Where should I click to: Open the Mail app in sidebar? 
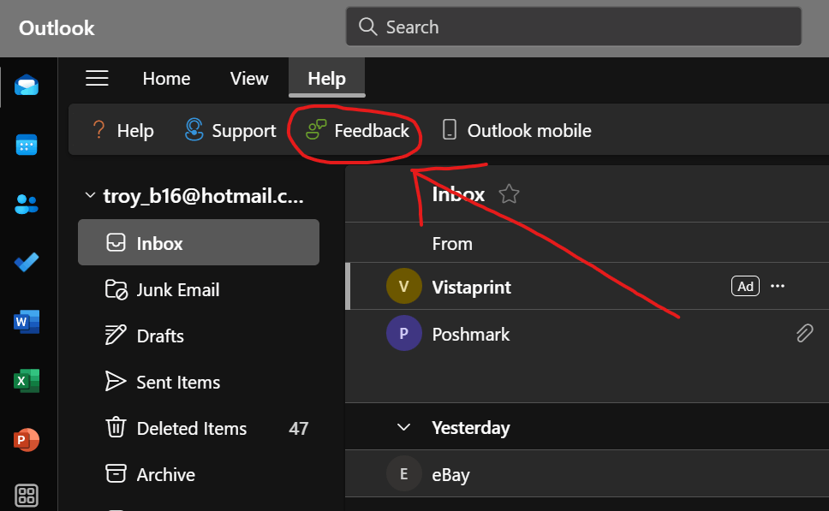click(x=27, y=85)
